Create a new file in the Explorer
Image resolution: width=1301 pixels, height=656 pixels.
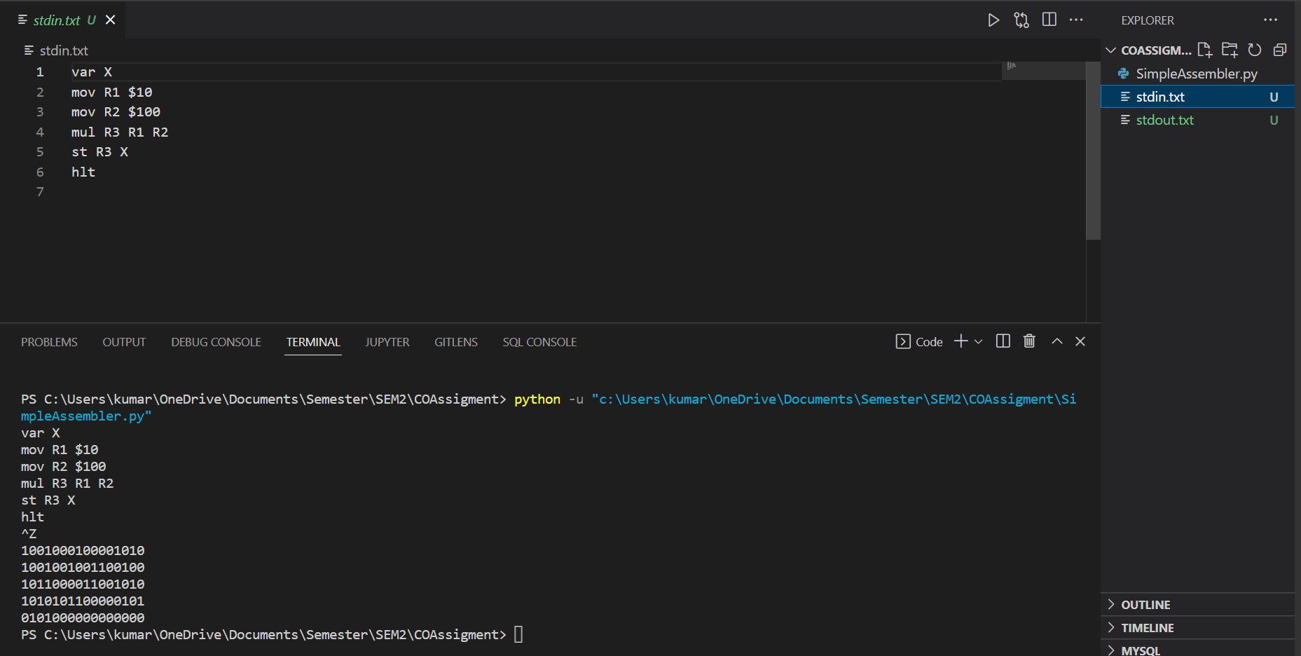click(x=1205, y=50)
